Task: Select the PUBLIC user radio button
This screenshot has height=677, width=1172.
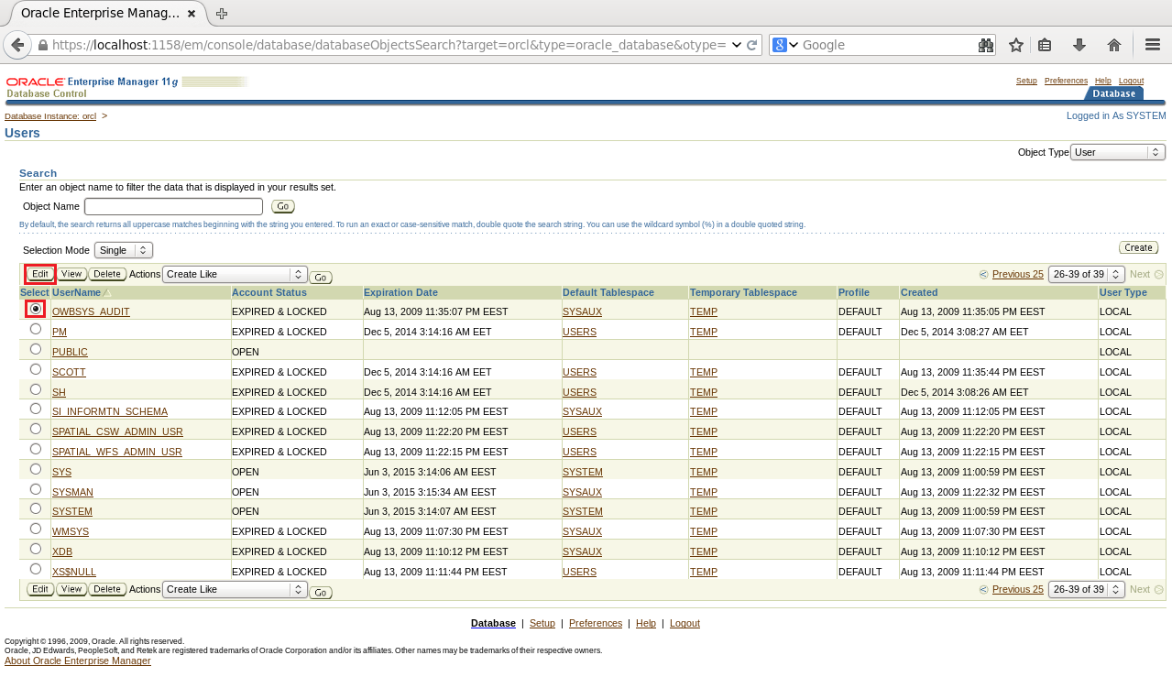Action: click(36, 349)
